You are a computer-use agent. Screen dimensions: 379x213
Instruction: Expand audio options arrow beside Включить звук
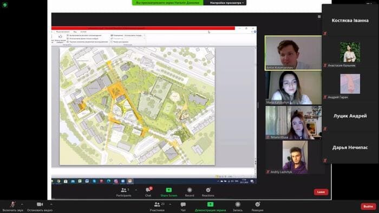(x=22, y=204)
